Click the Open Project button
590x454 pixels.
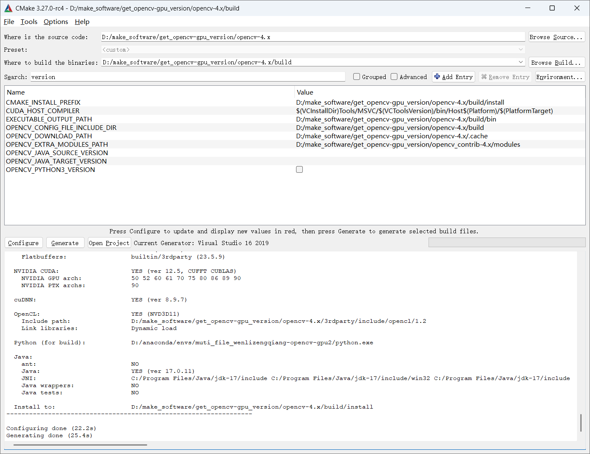click(x=109, y=243)
